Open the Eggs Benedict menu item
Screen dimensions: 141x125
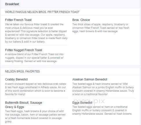(x=82, y=103)
